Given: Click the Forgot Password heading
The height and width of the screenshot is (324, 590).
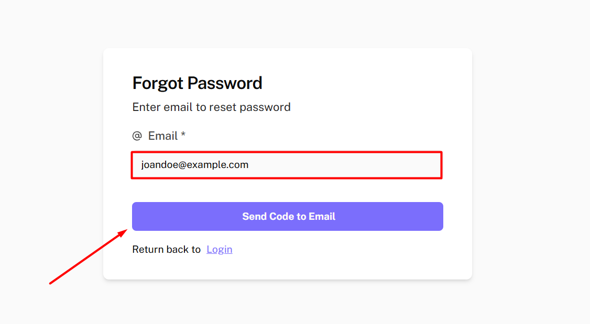Looking at the screenshot, I should point(197,83).
